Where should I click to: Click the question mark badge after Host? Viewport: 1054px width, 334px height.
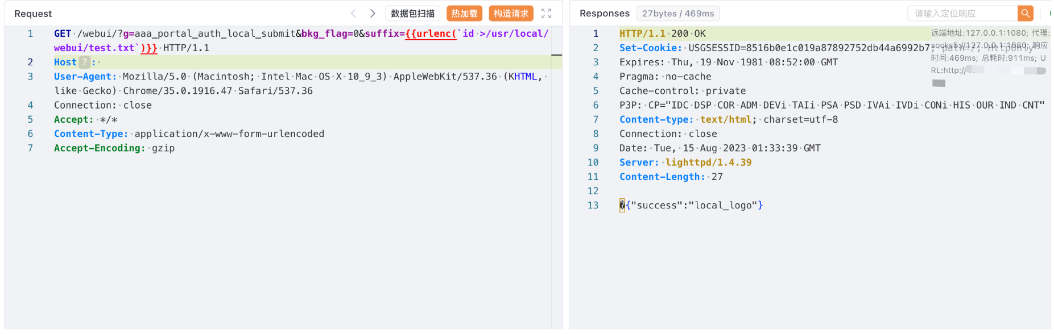point(84,62)
